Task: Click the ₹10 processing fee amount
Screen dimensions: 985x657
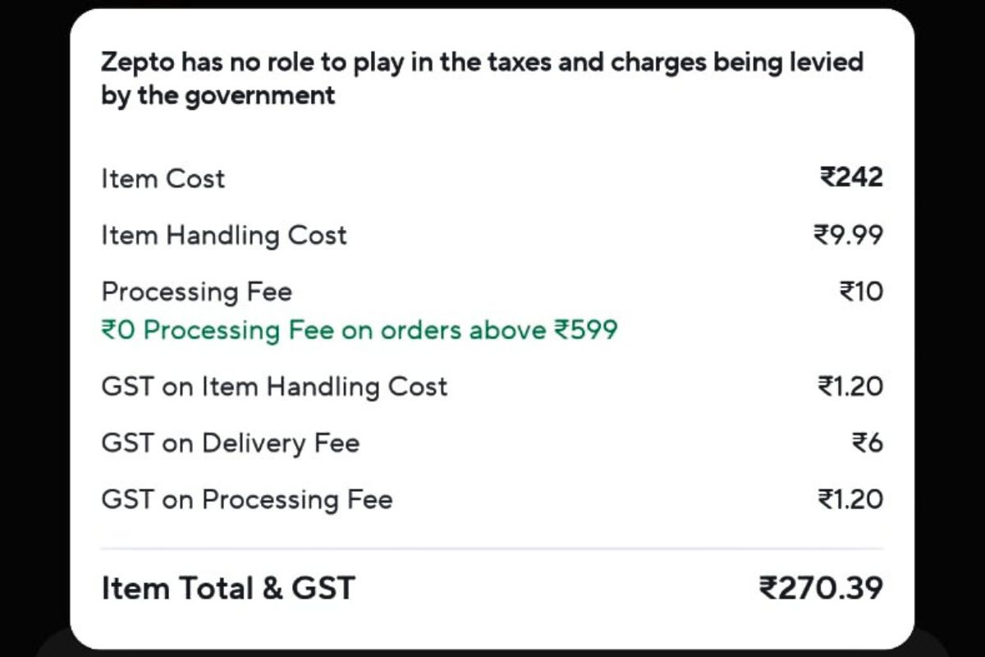Action: pyautogui.click(x=860, y=292)
